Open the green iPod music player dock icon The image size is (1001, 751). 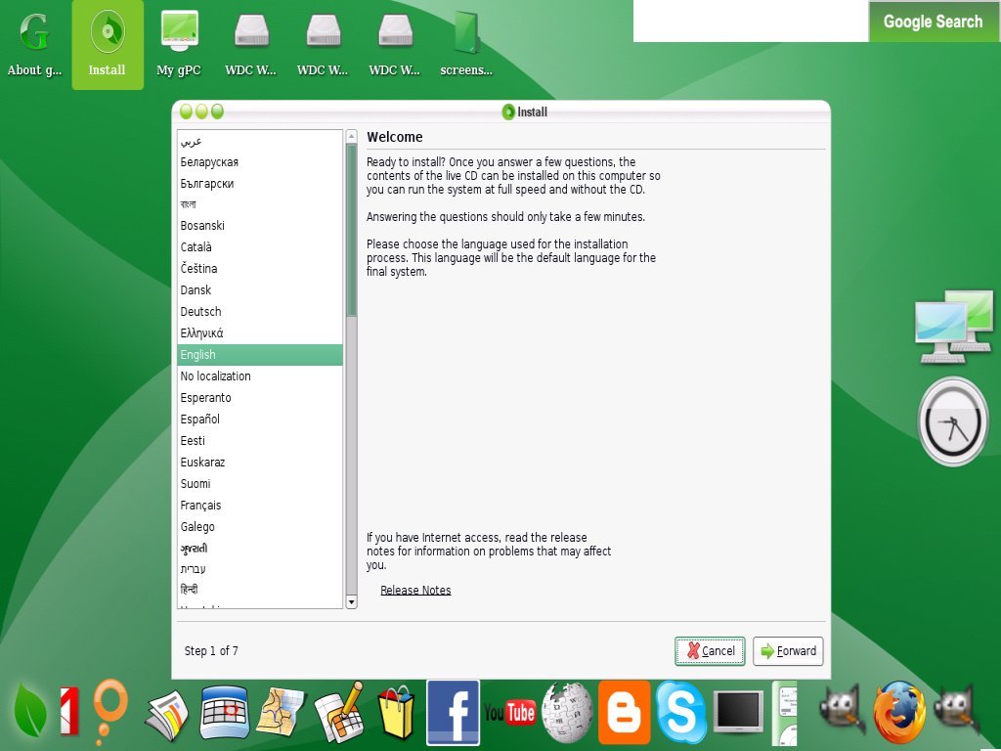[785, 713]
